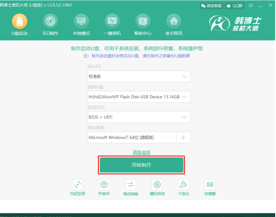This screenshot has width=276, height=217.
Task: Click 归还空间 tool icon
Action: pos(78,185)
